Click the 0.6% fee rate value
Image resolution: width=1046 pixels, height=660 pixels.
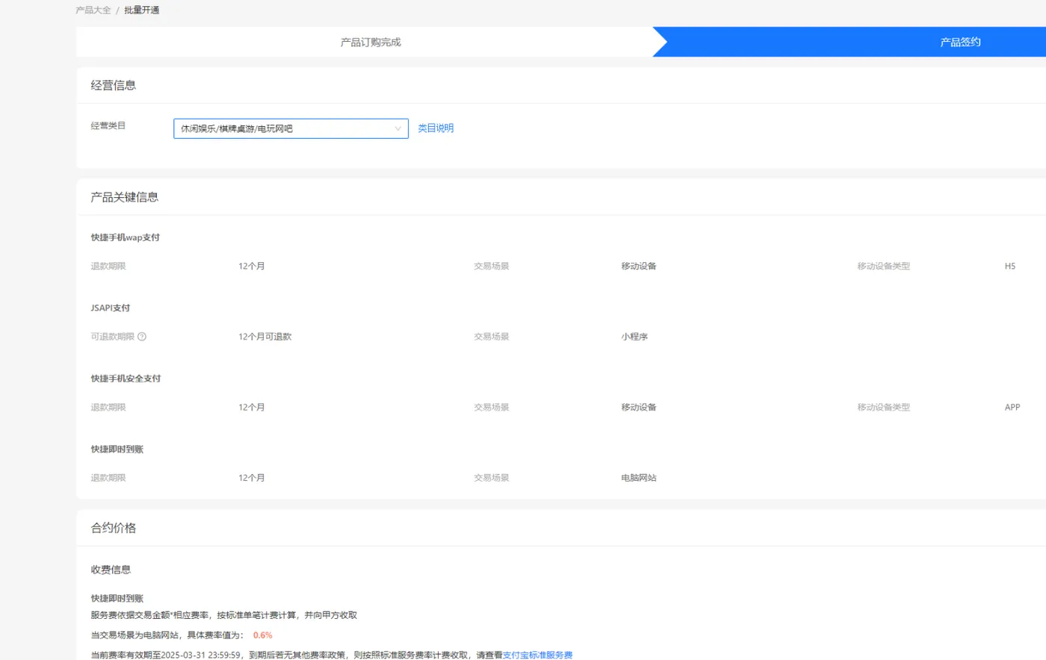(x=263, y=635)
